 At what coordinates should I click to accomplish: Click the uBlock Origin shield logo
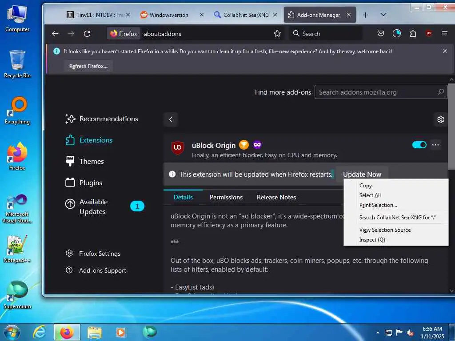(178, 147)
